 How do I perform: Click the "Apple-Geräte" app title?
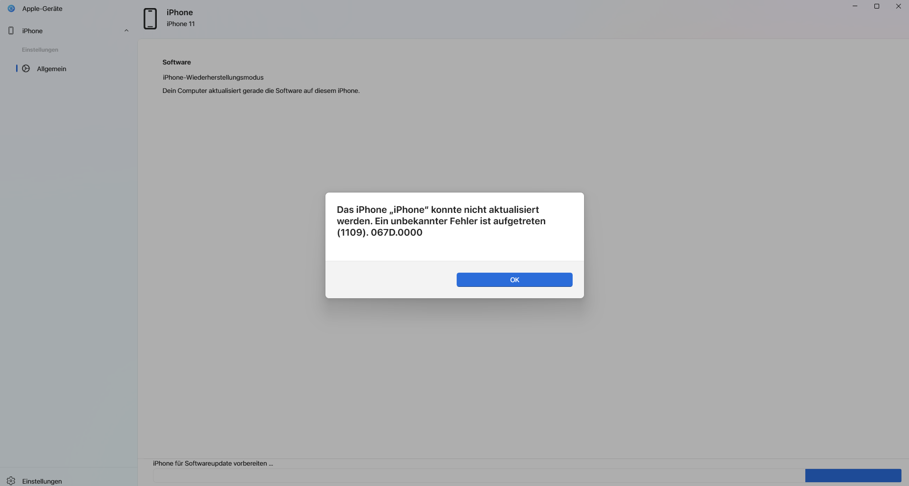pyautogui.click(x=42, y=9)
